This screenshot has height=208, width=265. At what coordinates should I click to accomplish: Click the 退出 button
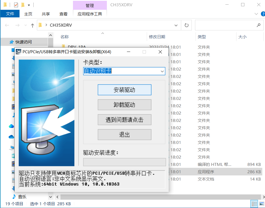(124, 135)
